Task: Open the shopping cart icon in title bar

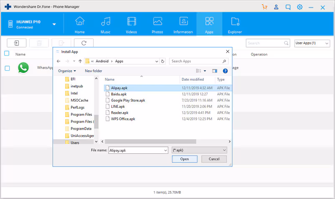Action: coord(264,7)
